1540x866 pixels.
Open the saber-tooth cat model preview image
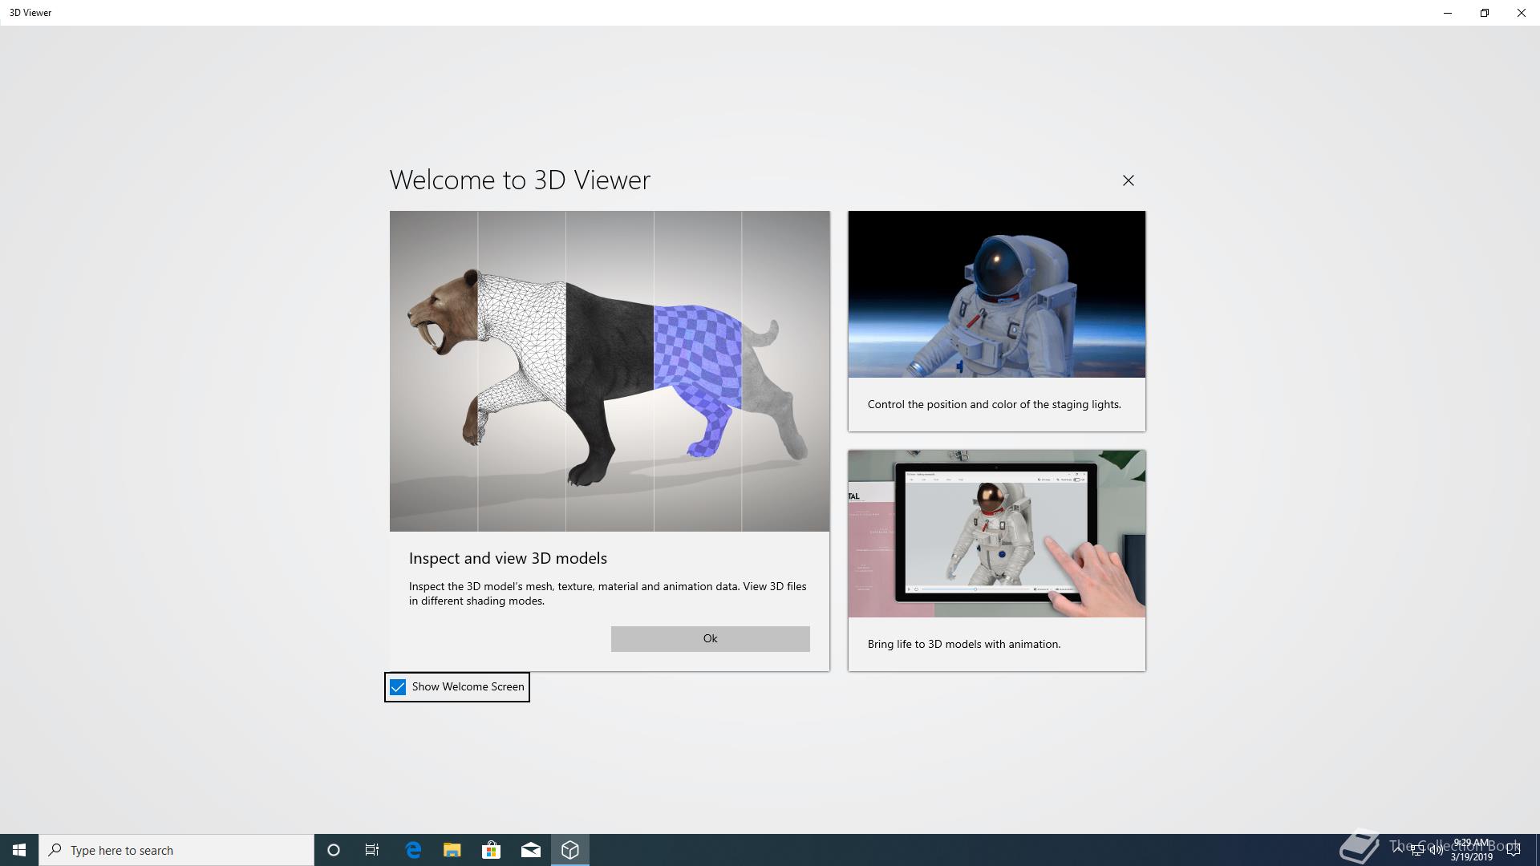(x=610, y=371)
